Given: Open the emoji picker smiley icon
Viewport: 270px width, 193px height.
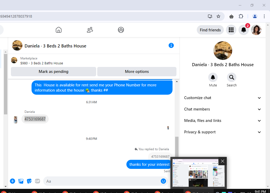Looking at the screenshot, I should coord(163,181).
